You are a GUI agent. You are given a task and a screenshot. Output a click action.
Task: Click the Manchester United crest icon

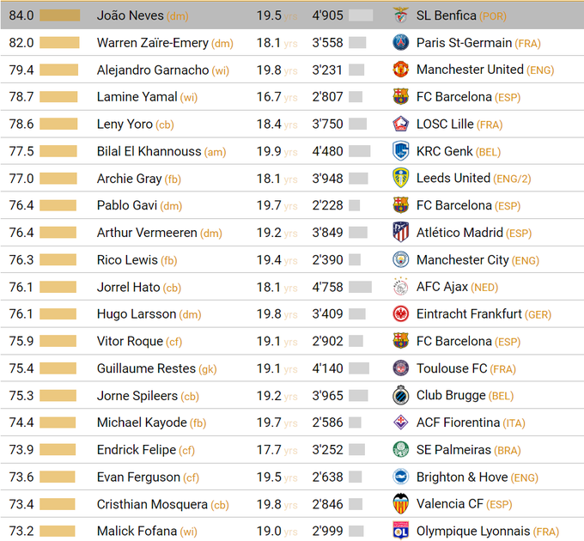(x=401, y=70)
